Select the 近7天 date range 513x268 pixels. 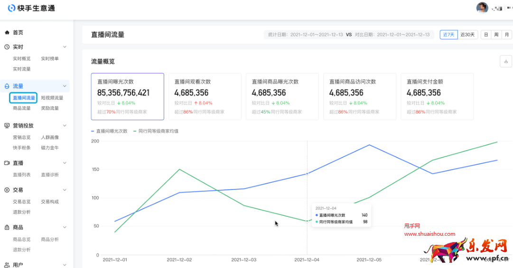pos(448,35)
